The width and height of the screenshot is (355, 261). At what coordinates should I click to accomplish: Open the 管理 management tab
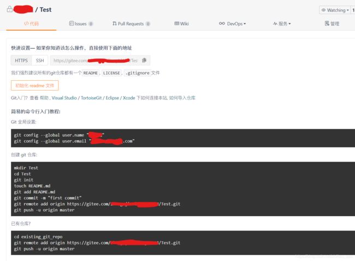point(332,23)
